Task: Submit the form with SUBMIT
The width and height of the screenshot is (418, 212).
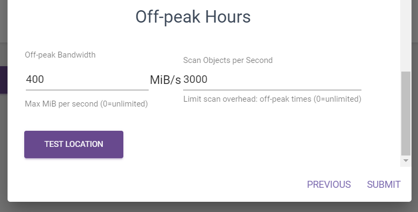Action: [x=384, y=185]
